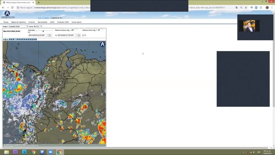Click the start date input field
Viewport: 275px width, 155px height.
[x=38, y=35]
